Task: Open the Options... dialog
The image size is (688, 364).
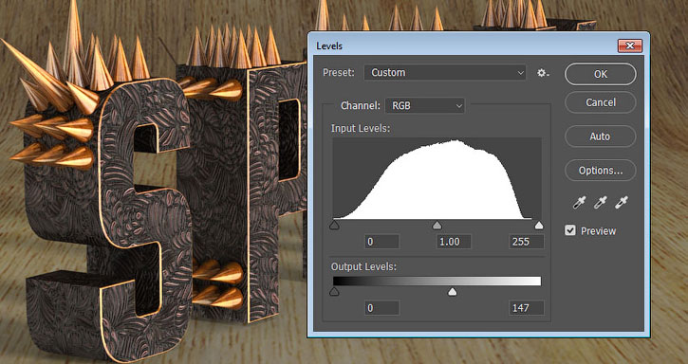Action: [x=601, y=171]
